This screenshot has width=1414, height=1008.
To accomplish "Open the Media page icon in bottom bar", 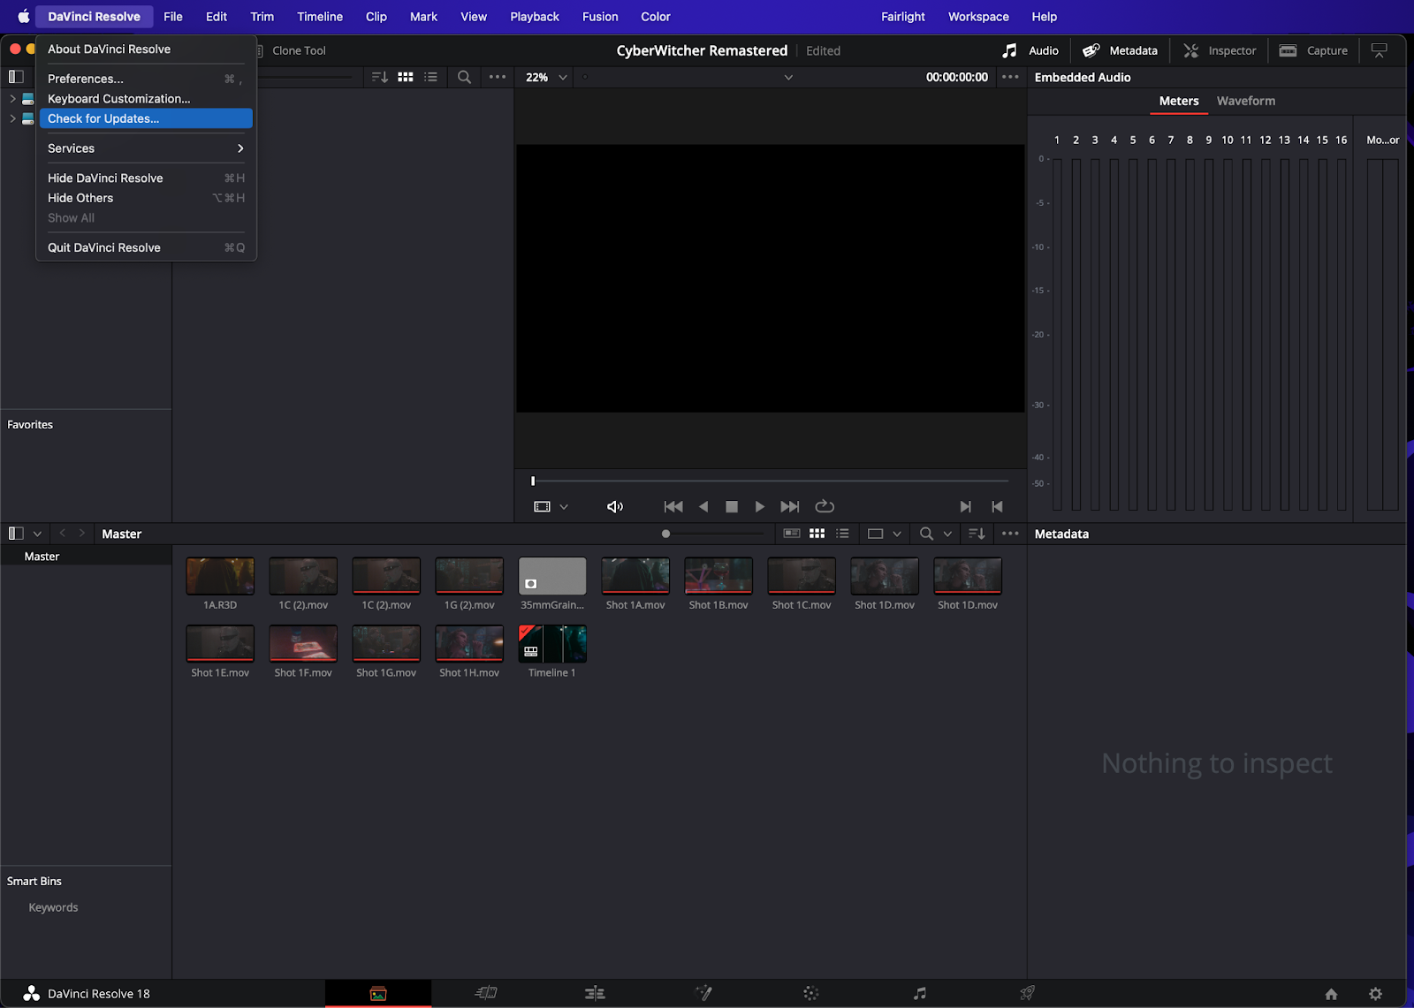I will (x=378, y=993).
